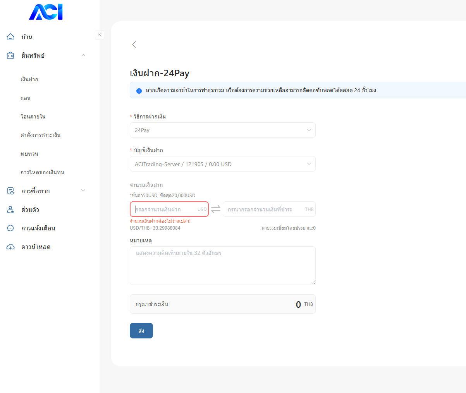Focus the THB payment amount field
Screen dimensions: 466x393
[269, 209]
